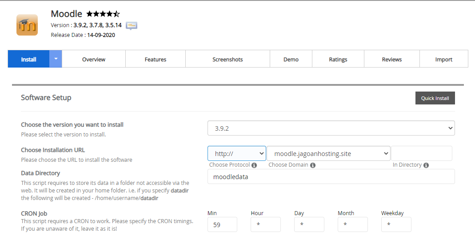This screenshot has height=252, width=475.
Task: Click the release date 14-09-2020 text
Action: (101, 35)
